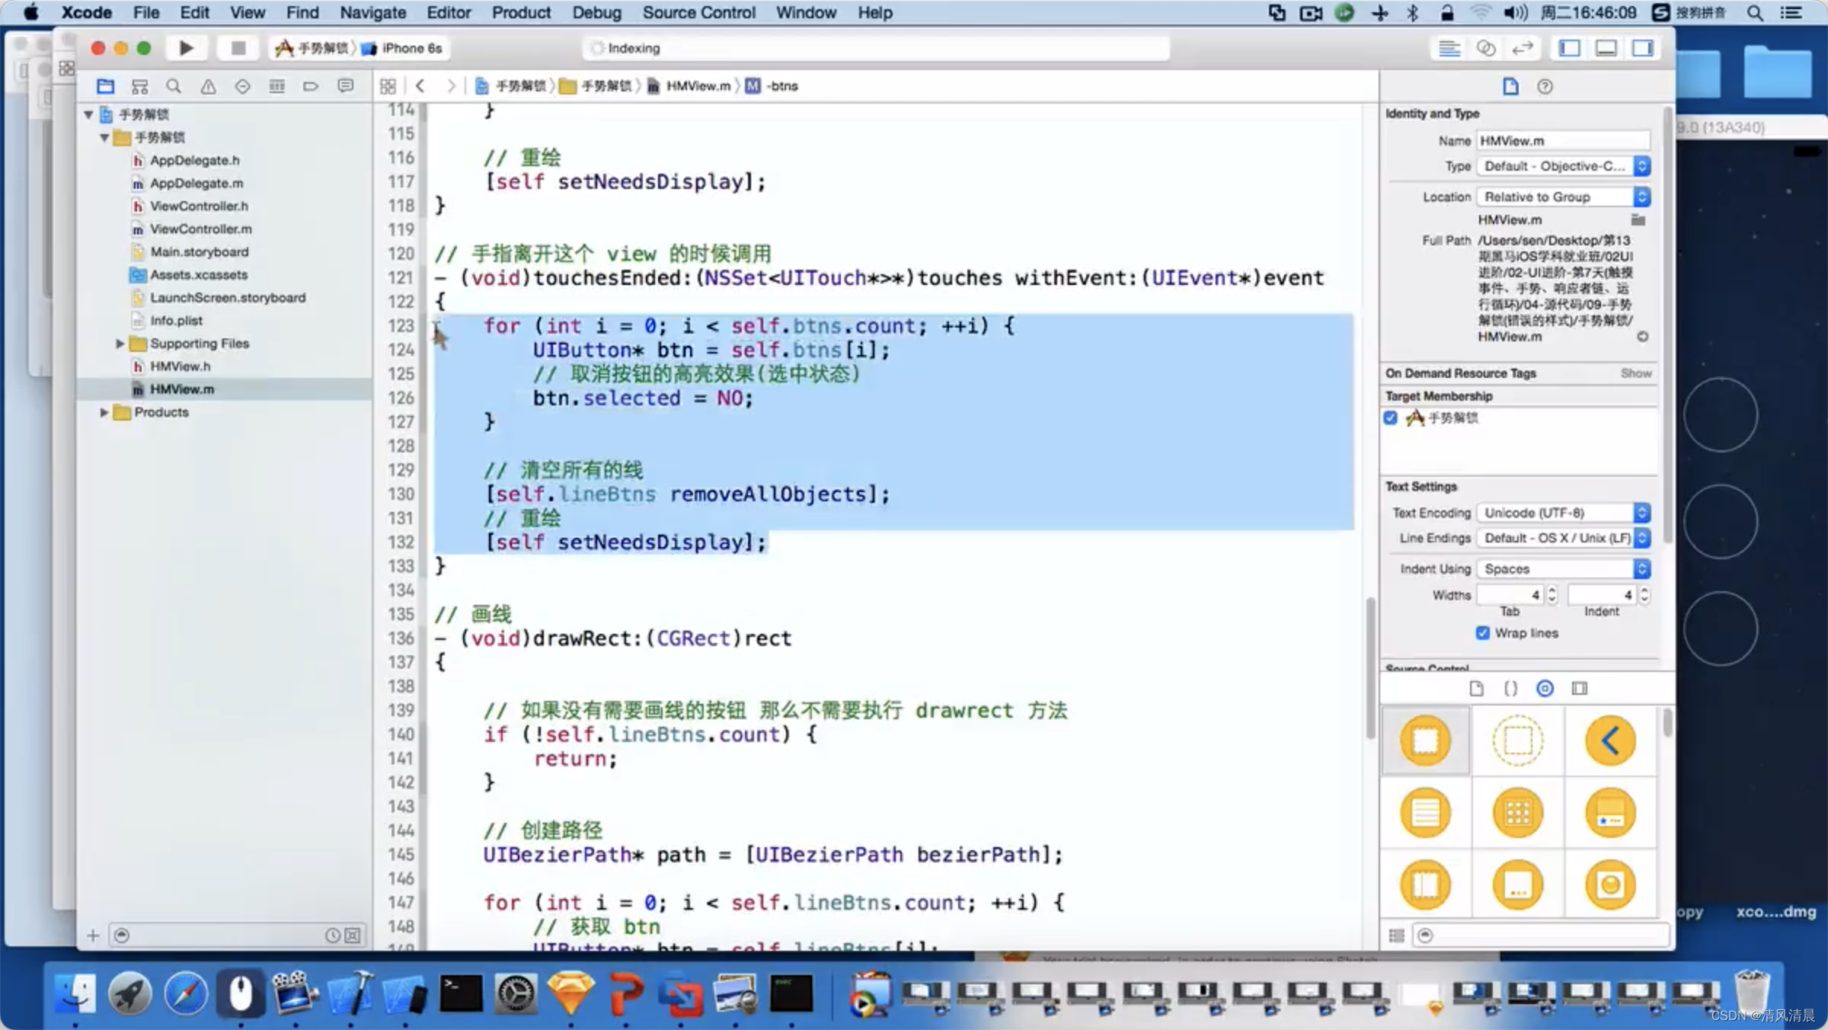Show the Quick Help inspector
The image size is (1828, 1030).
[x=1545, y=86]
